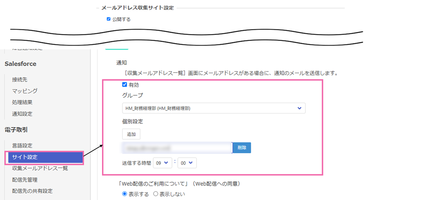The height and width of the screenshot is (200, 434).
Task: Open マッピング in the sidebar
Action: [x=25, y=91]
